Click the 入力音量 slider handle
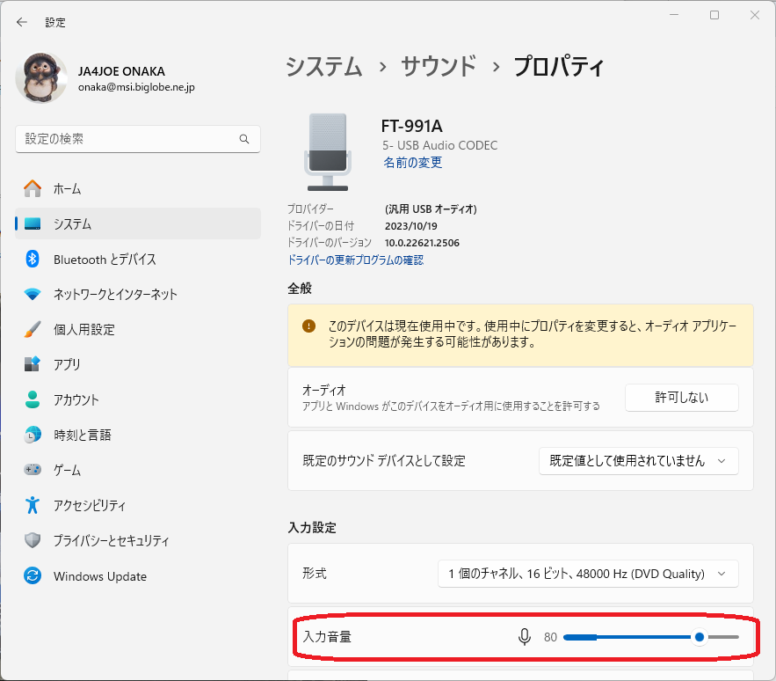The width and height of the screenshot is (776, 681). [x=700, y=637]
